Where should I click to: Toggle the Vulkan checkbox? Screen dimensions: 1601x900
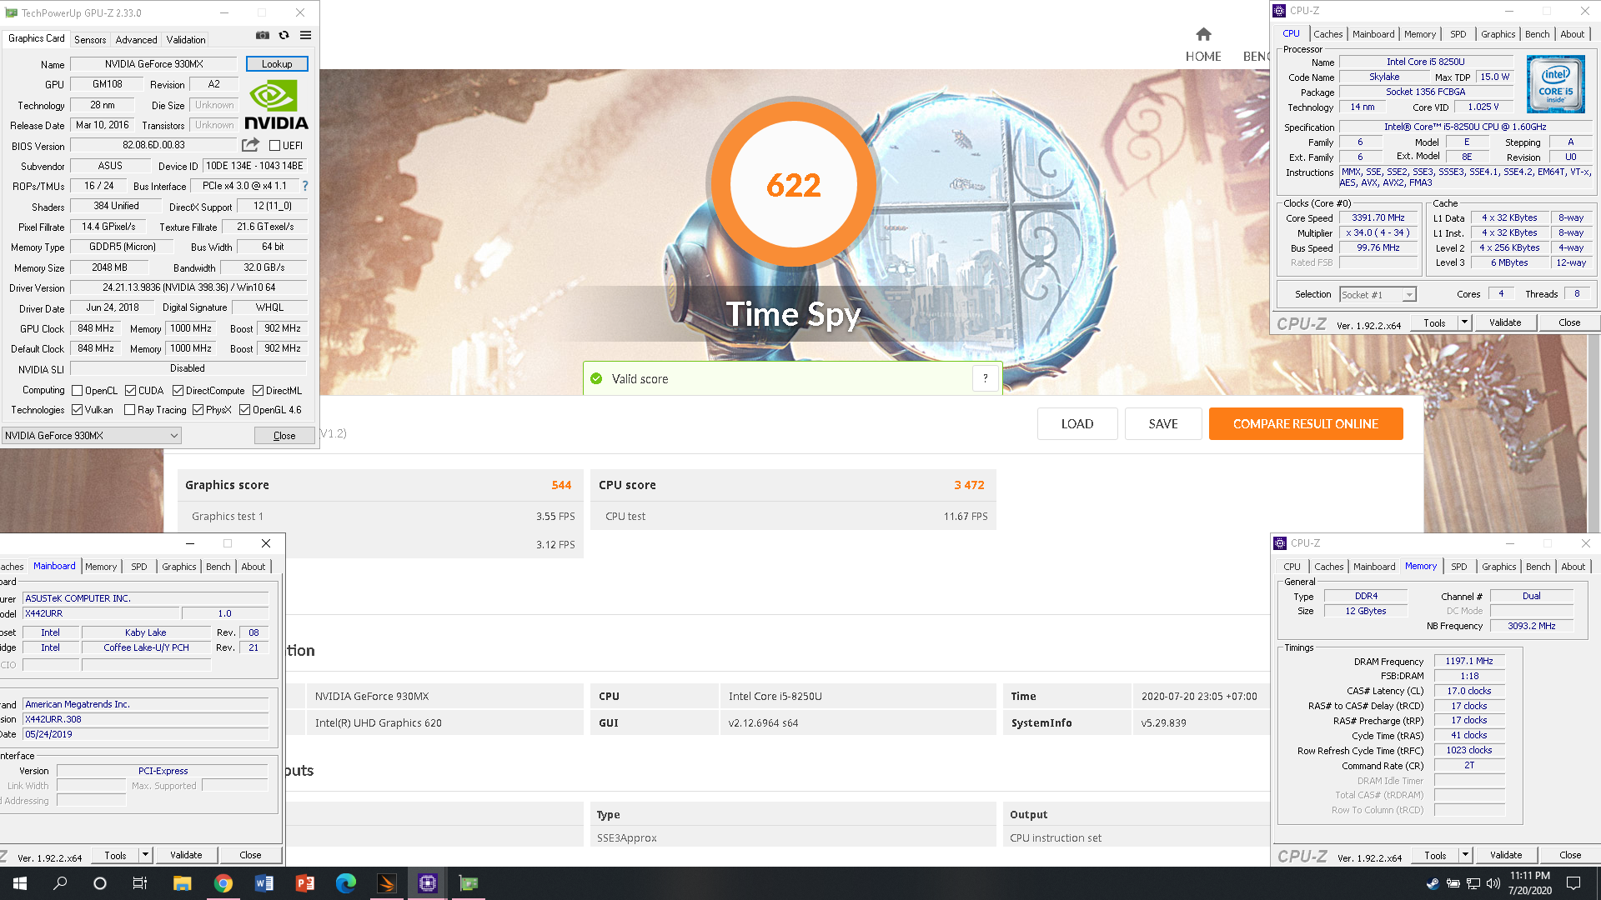click(x=78, y=410)
